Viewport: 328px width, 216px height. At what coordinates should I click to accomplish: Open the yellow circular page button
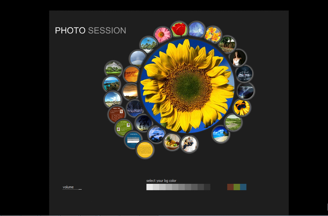(x=145, y=150)
